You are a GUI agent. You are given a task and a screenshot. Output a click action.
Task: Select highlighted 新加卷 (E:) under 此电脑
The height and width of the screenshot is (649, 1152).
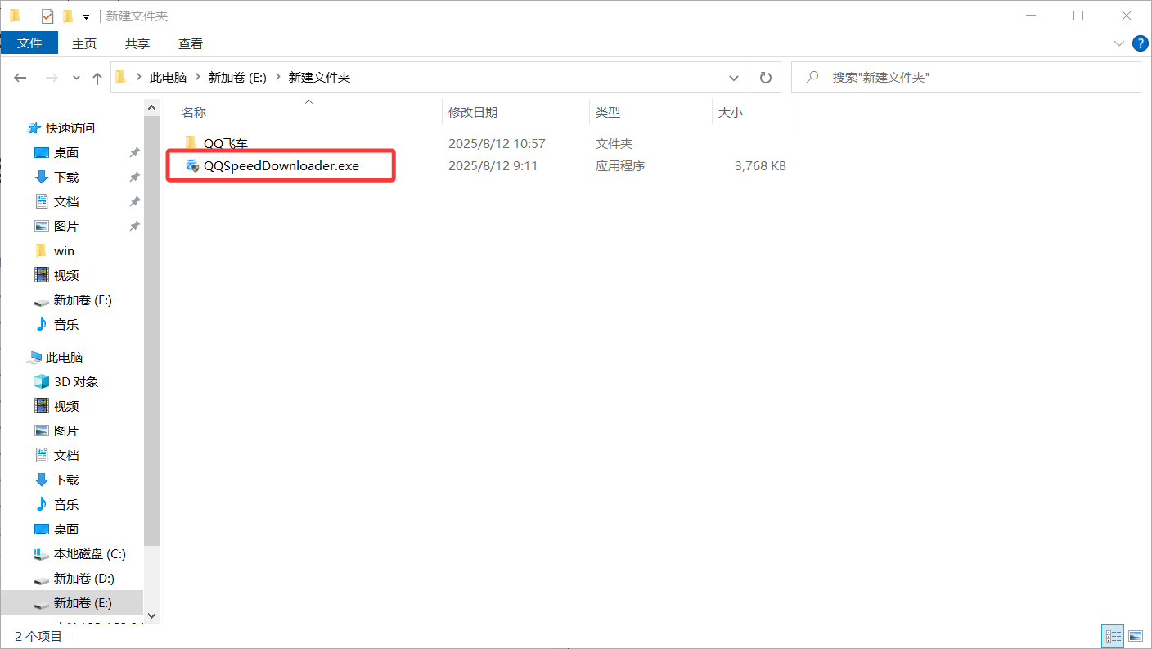point(72,602)
